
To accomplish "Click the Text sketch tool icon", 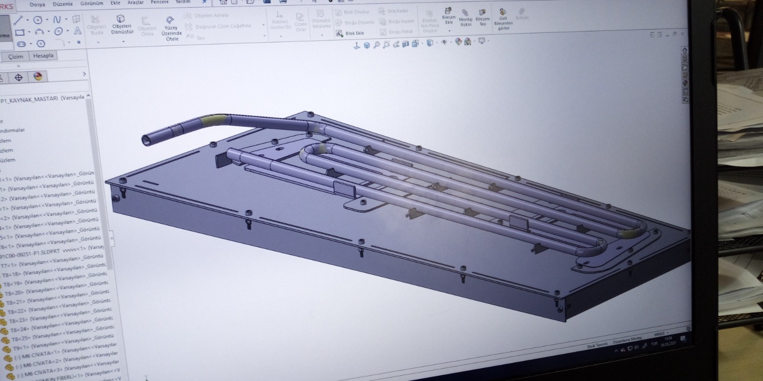I will pos(77,31).
